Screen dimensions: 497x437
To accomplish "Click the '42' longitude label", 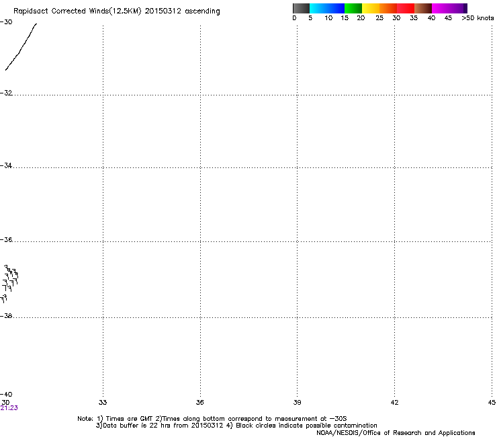I will click(x=394, y=403).
